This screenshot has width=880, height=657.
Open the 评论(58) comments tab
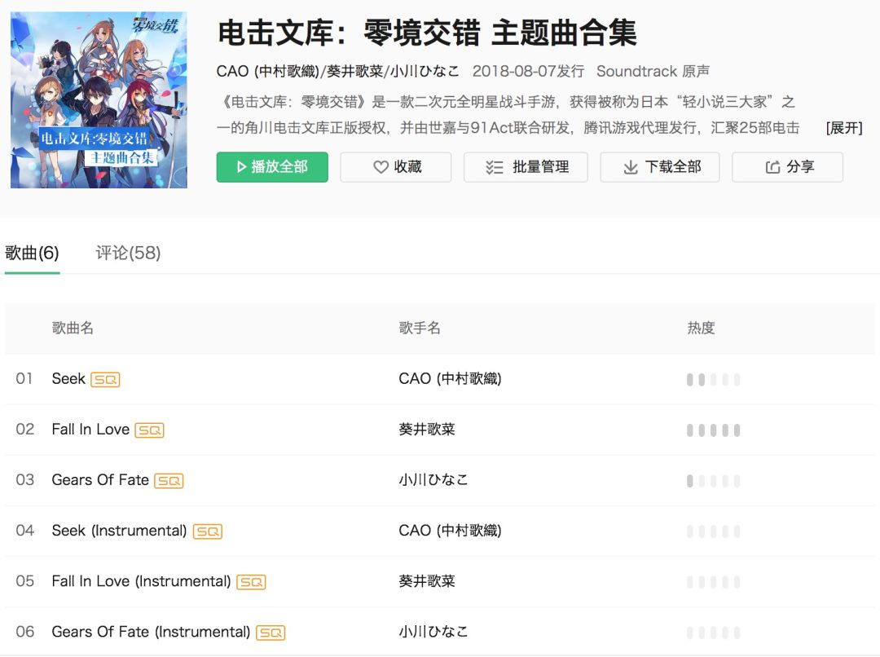(128, 254)
